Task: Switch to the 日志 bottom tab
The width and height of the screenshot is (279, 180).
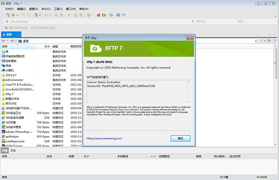Action: coord(13,151)
